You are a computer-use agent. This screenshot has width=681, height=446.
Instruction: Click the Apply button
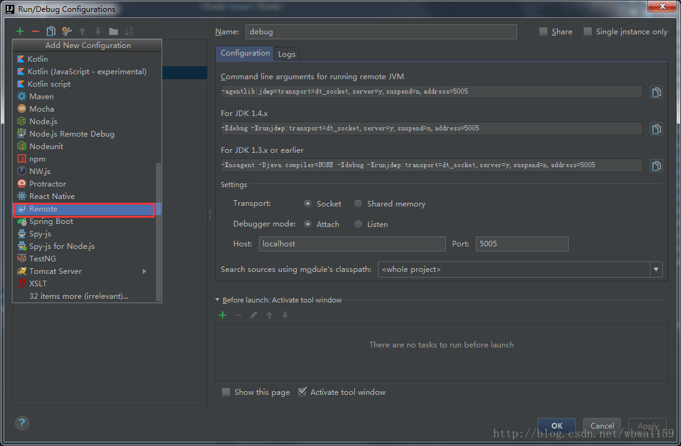[648, 425]
